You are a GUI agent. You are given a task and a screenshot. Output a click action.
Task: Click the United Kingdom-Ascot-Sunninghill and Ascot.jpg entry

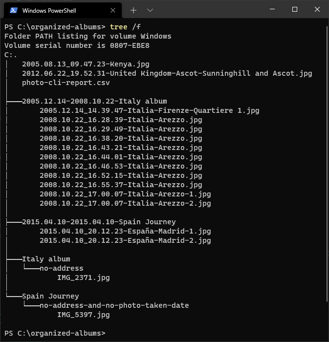click(167, 73)
